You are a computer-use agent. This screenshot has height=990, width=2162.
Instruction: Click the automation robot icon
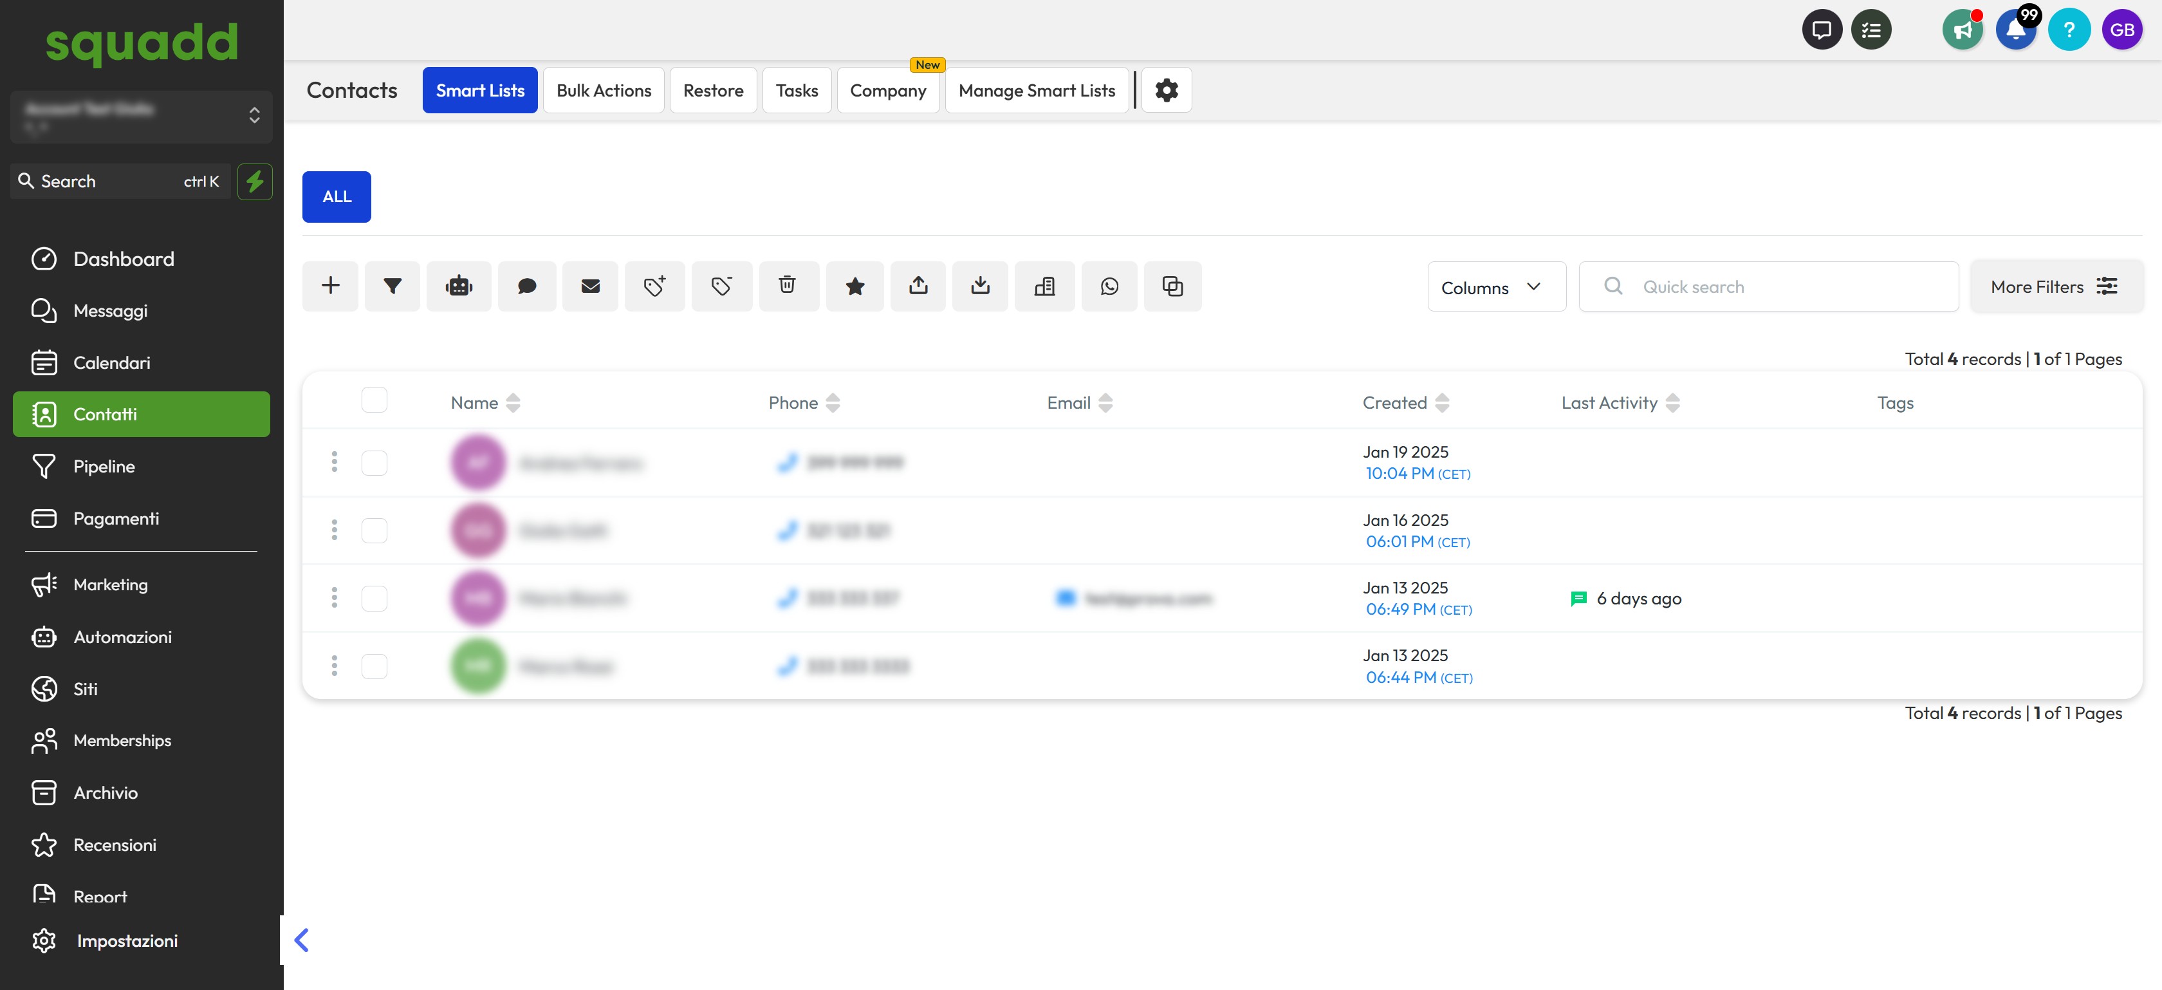click(x=458, y=286)
